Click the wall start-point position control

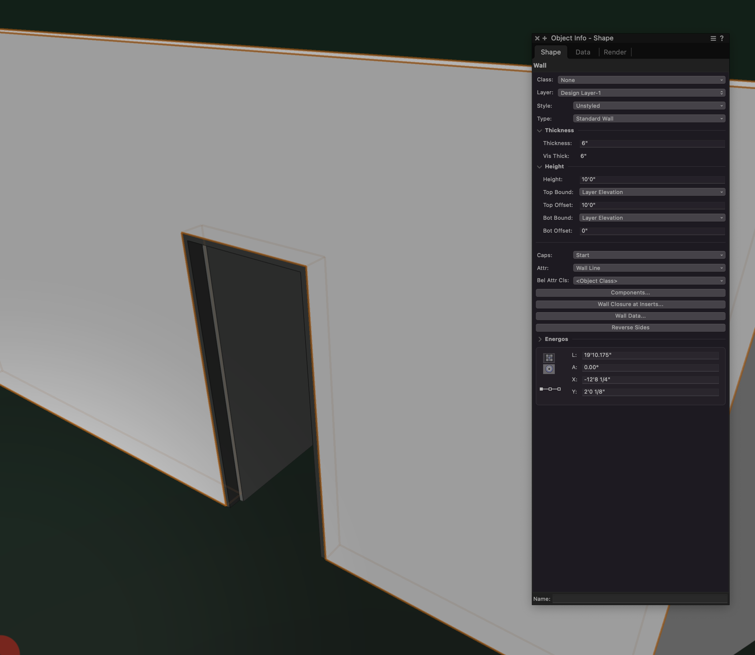541,389
